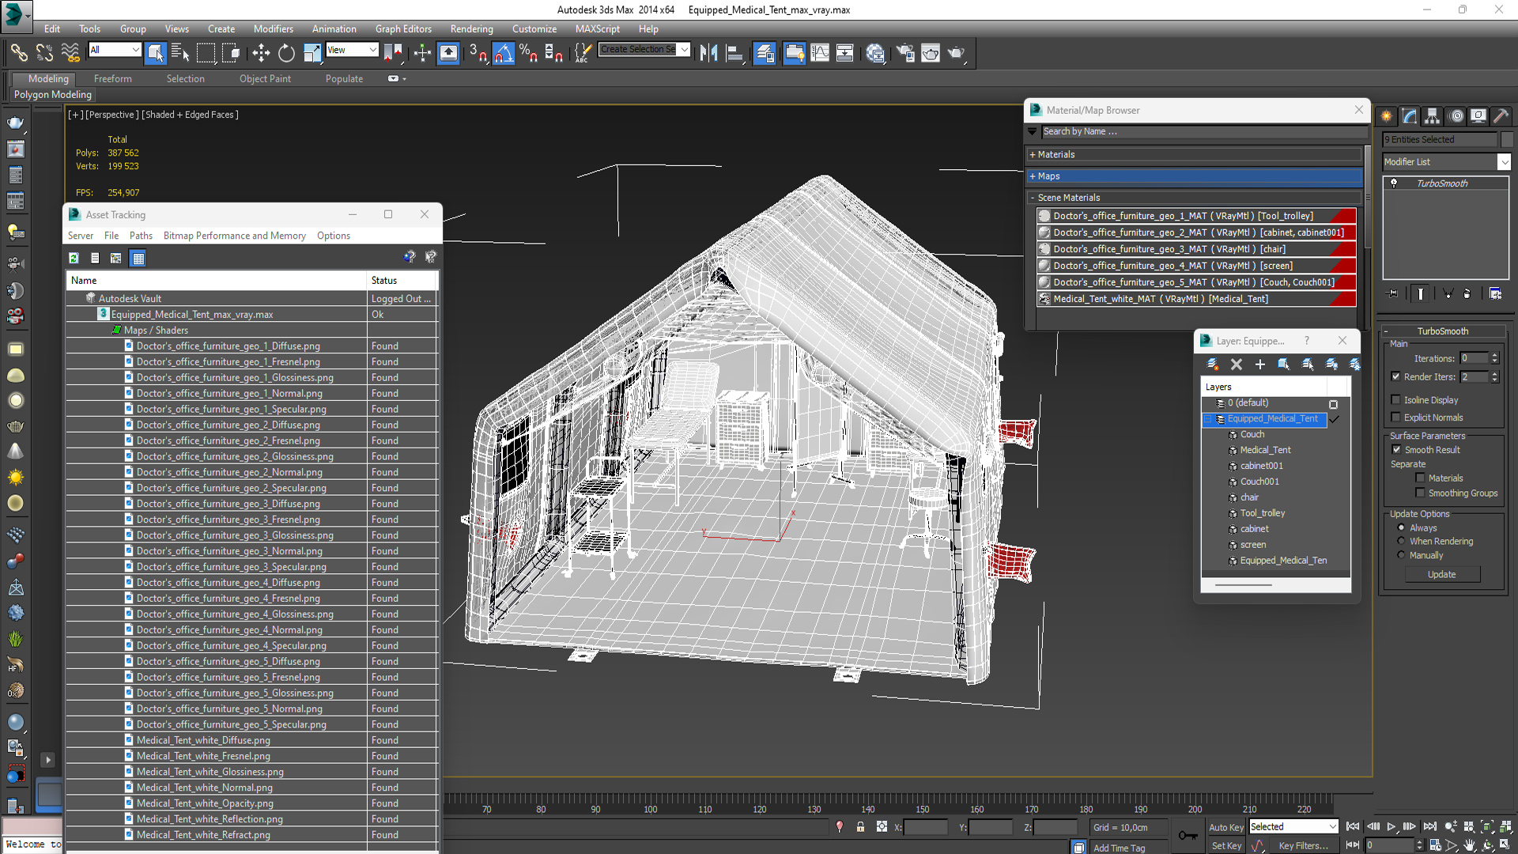Enable Explicit Normals checkbox
The height and width of the screenshot is (854, 1518).
point(1395,418)
